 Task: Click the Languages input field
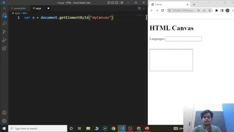[x=184, y=39]
